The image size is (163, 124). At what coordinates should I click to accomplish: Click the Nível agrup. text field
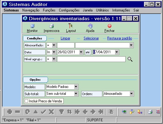point(91,59)
